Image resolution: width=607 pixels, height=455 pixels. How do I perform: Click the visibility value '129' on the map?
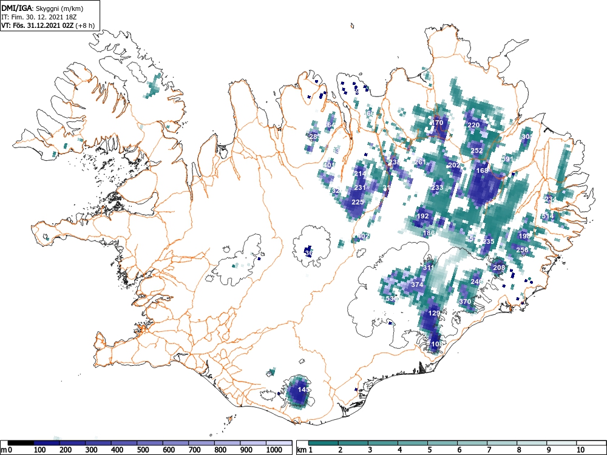point(435,313)
